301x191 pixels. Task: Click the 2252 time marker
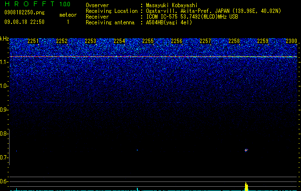point(62,41)
